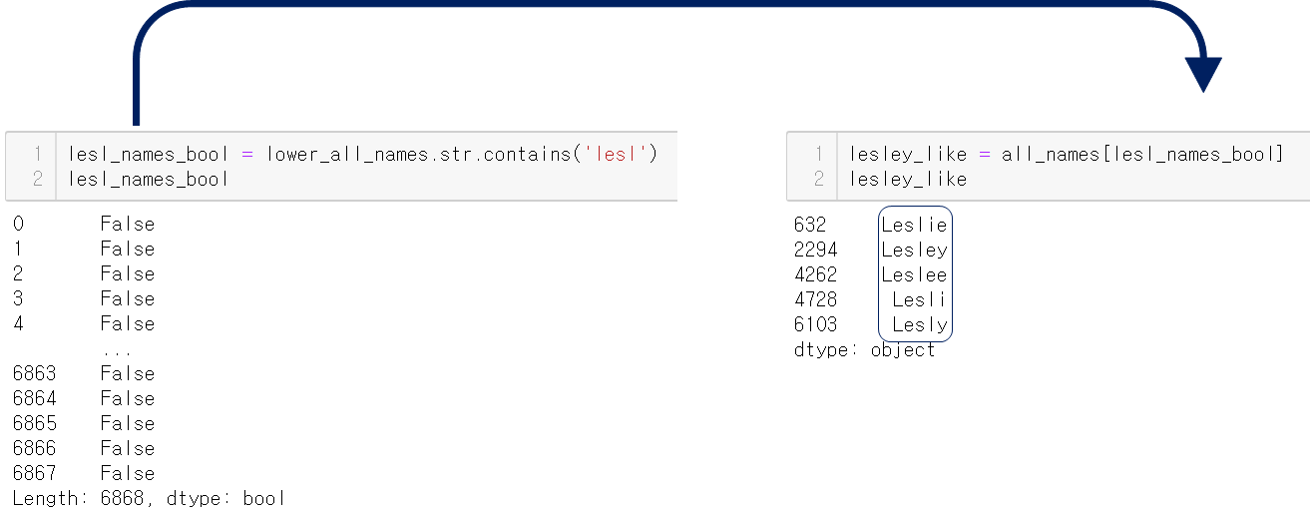
Task: Click the name Leslie in the output
Action: (x=915, y=225)
